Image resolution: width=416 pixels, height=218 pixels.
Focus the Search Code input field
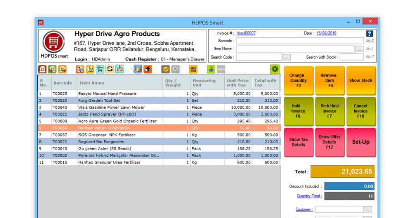pos(259,57)
